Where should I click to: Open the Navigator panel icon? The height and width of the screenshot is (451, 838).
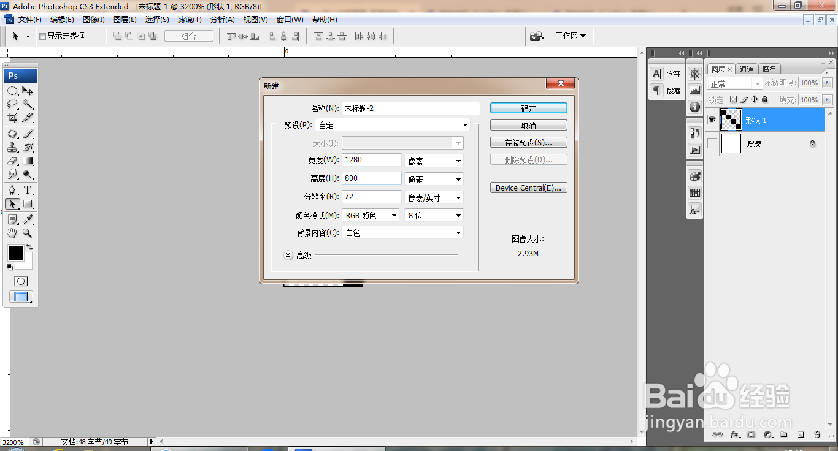694,74
